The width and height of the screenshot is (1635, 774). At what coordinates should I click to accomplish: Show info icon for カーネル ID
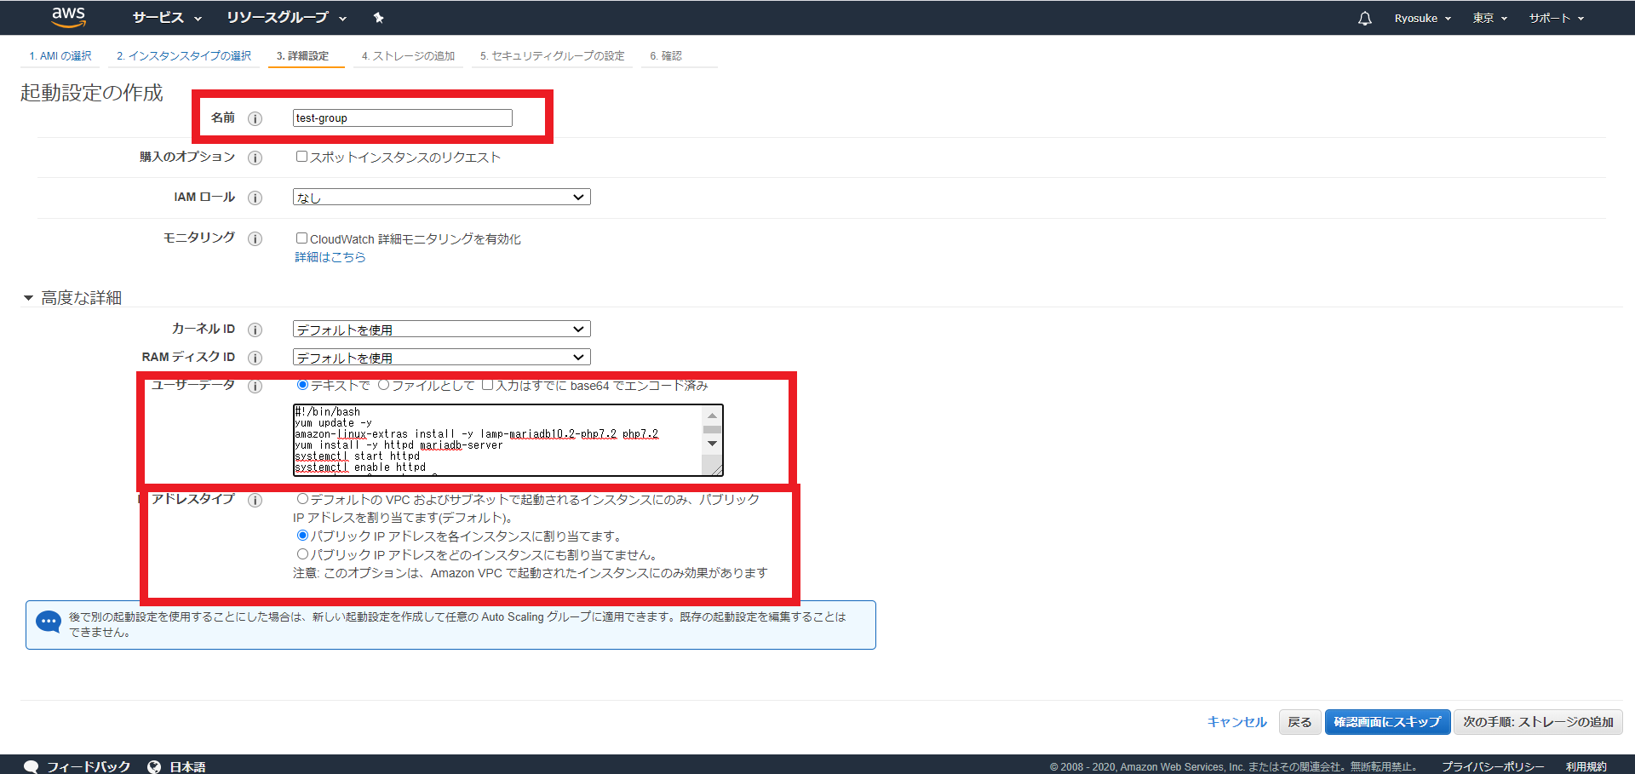point(255,330)
